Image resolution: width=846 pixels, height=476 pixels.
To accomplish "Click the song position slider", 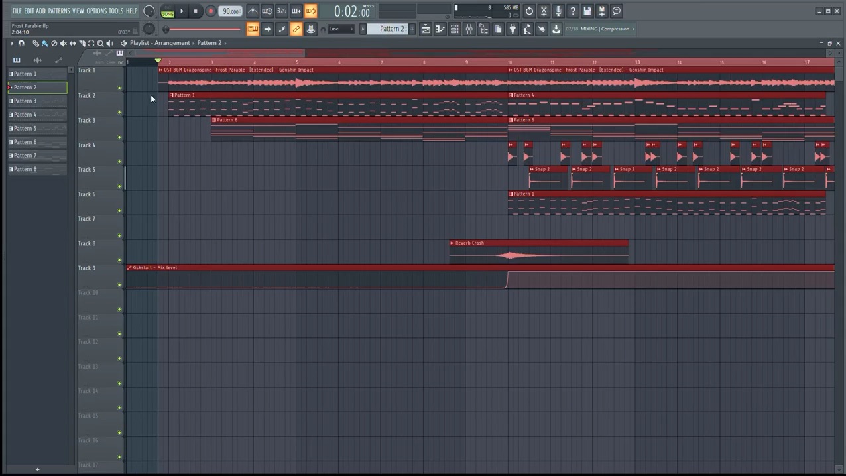I will click(x=203, y=29).
